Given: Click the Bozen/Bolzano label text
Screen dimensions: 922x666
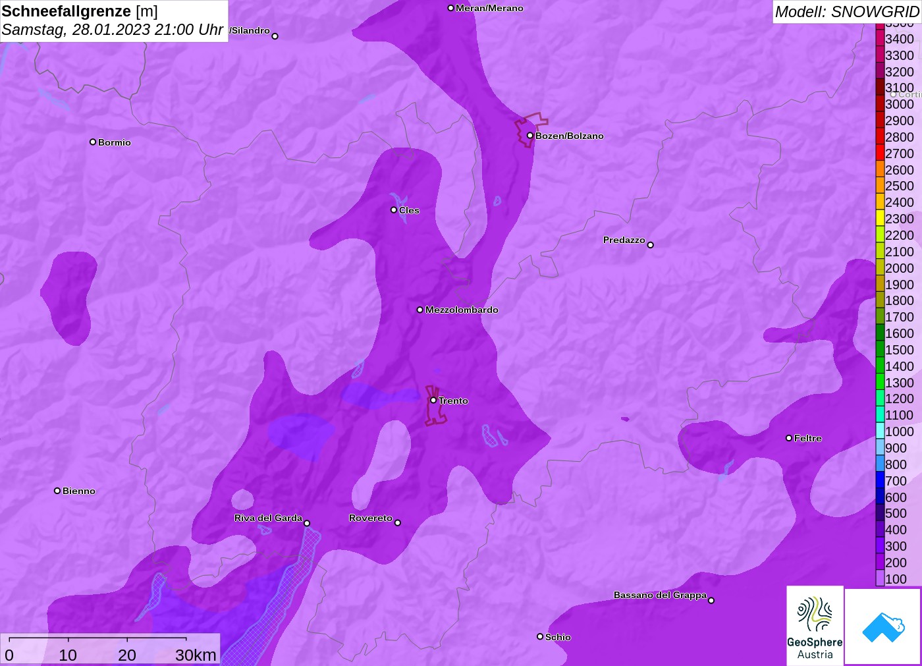Looking at the screenshot, I should 570,136.
